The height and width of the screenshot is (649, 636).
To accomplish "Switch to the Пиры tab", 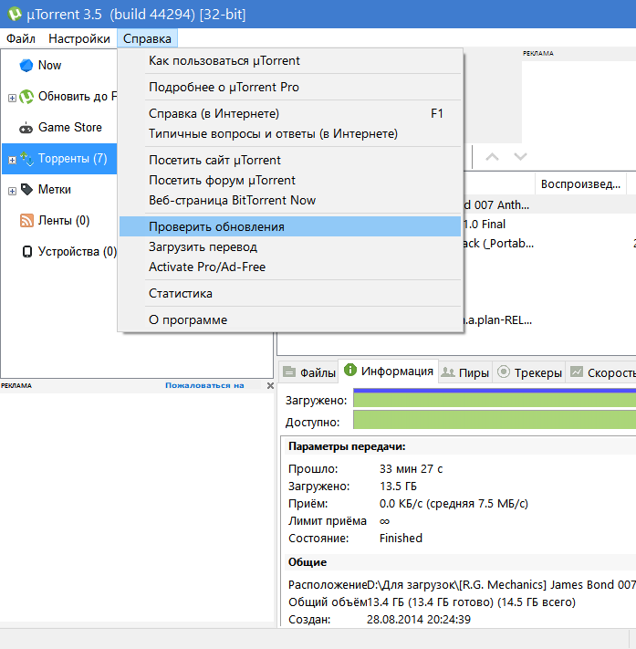I will [x=465, y=372].
